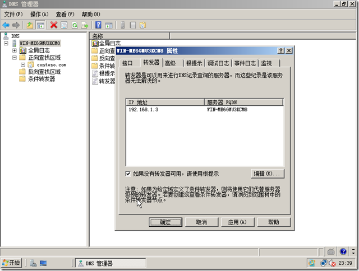
Task: Open the 帮助(H) menu
Action: (91, 15)
